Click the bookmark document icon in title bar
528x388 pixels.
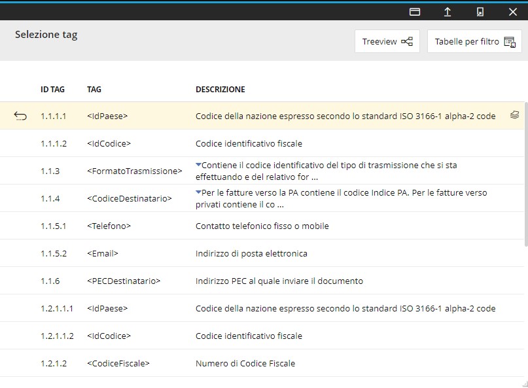coord(480,12)
